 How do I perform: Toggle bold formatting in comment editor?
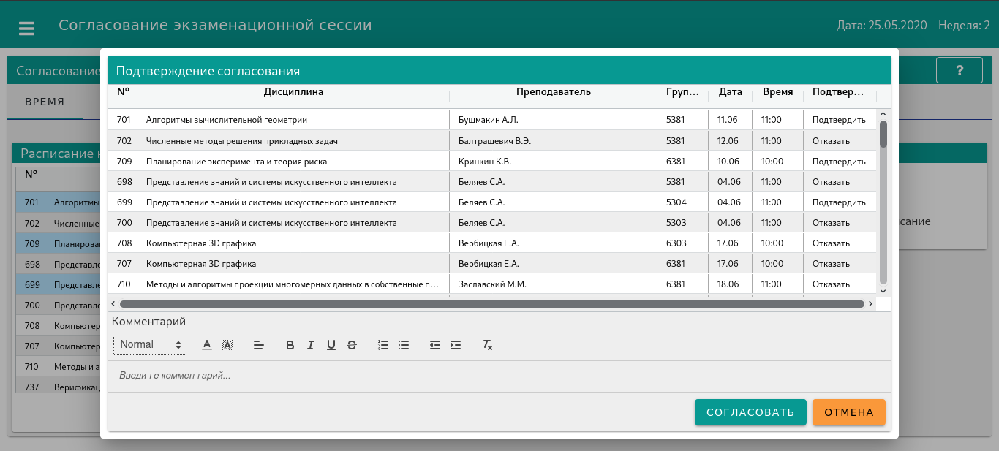(x=290, y=345)
